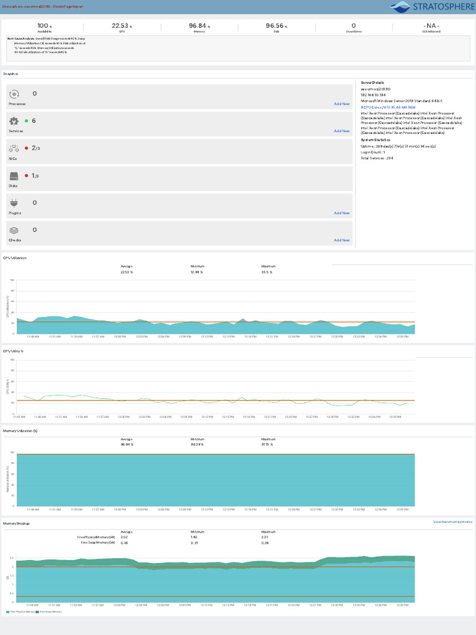The image size is (476, 635).
Task: Open the CPU Cores / RAM link
Action: pyautogui.click(x=388, y=107)
